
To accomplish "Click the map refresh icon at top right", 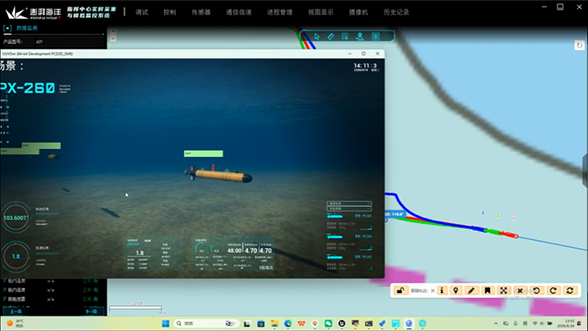I will (579, 46).
